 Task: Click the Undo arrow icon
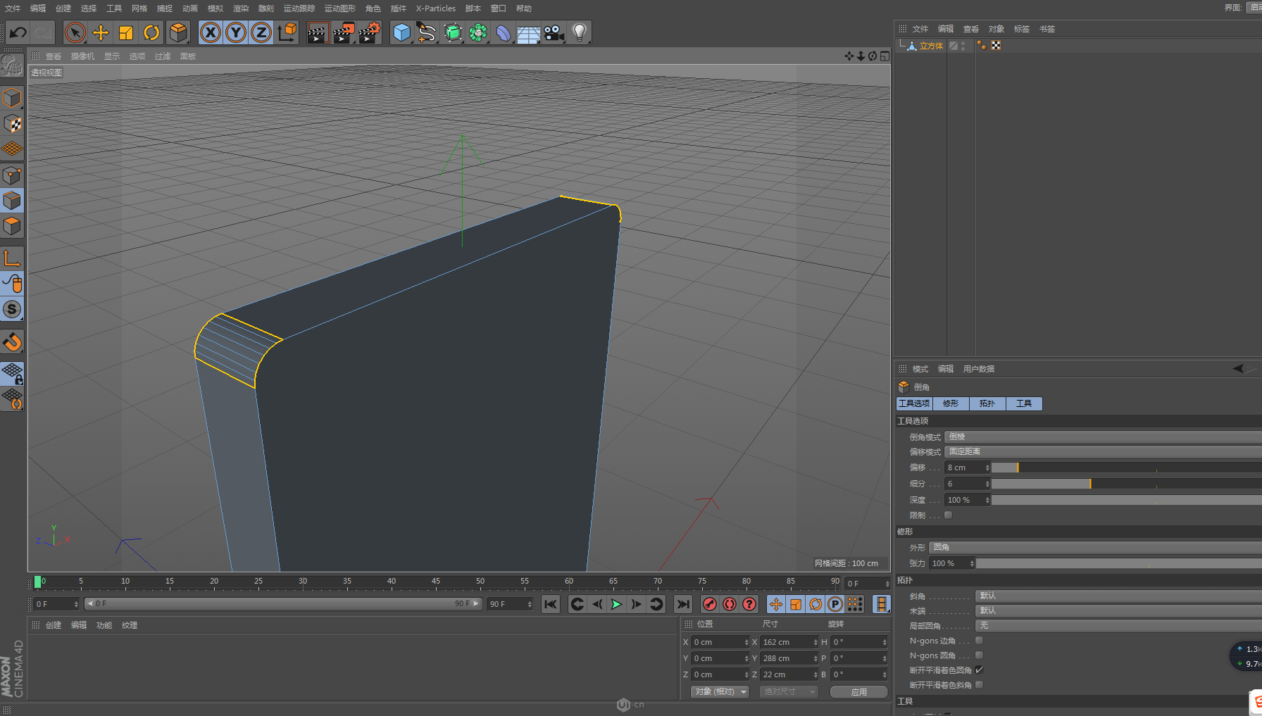(18, 33)
